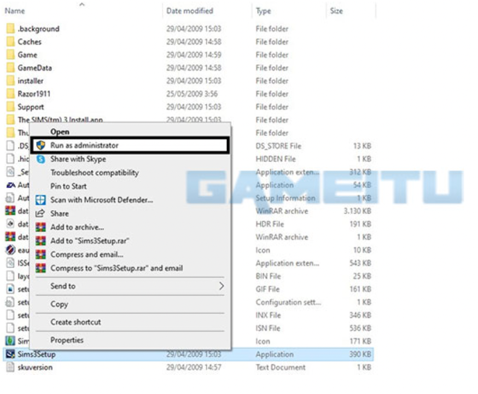The image size is (478, 394).
Task: Click the Caches folder icon
Action: pos(10,42)
